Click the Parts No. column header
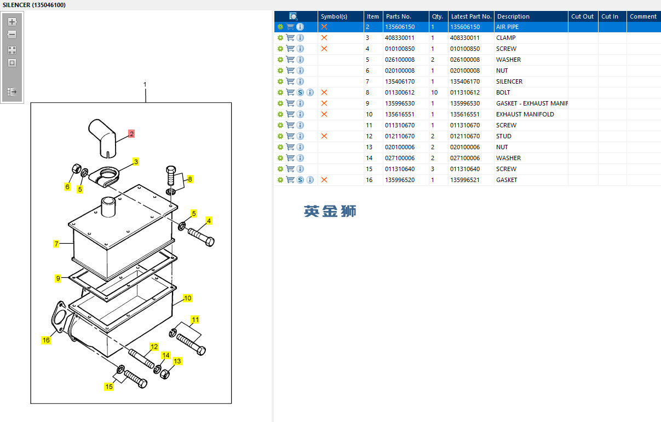Screen dimensions: 661x422 (398, 16)
